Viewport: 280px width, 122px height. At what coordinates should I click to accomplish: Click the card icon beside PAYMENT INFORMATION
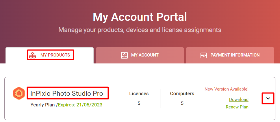coord(204,55)
